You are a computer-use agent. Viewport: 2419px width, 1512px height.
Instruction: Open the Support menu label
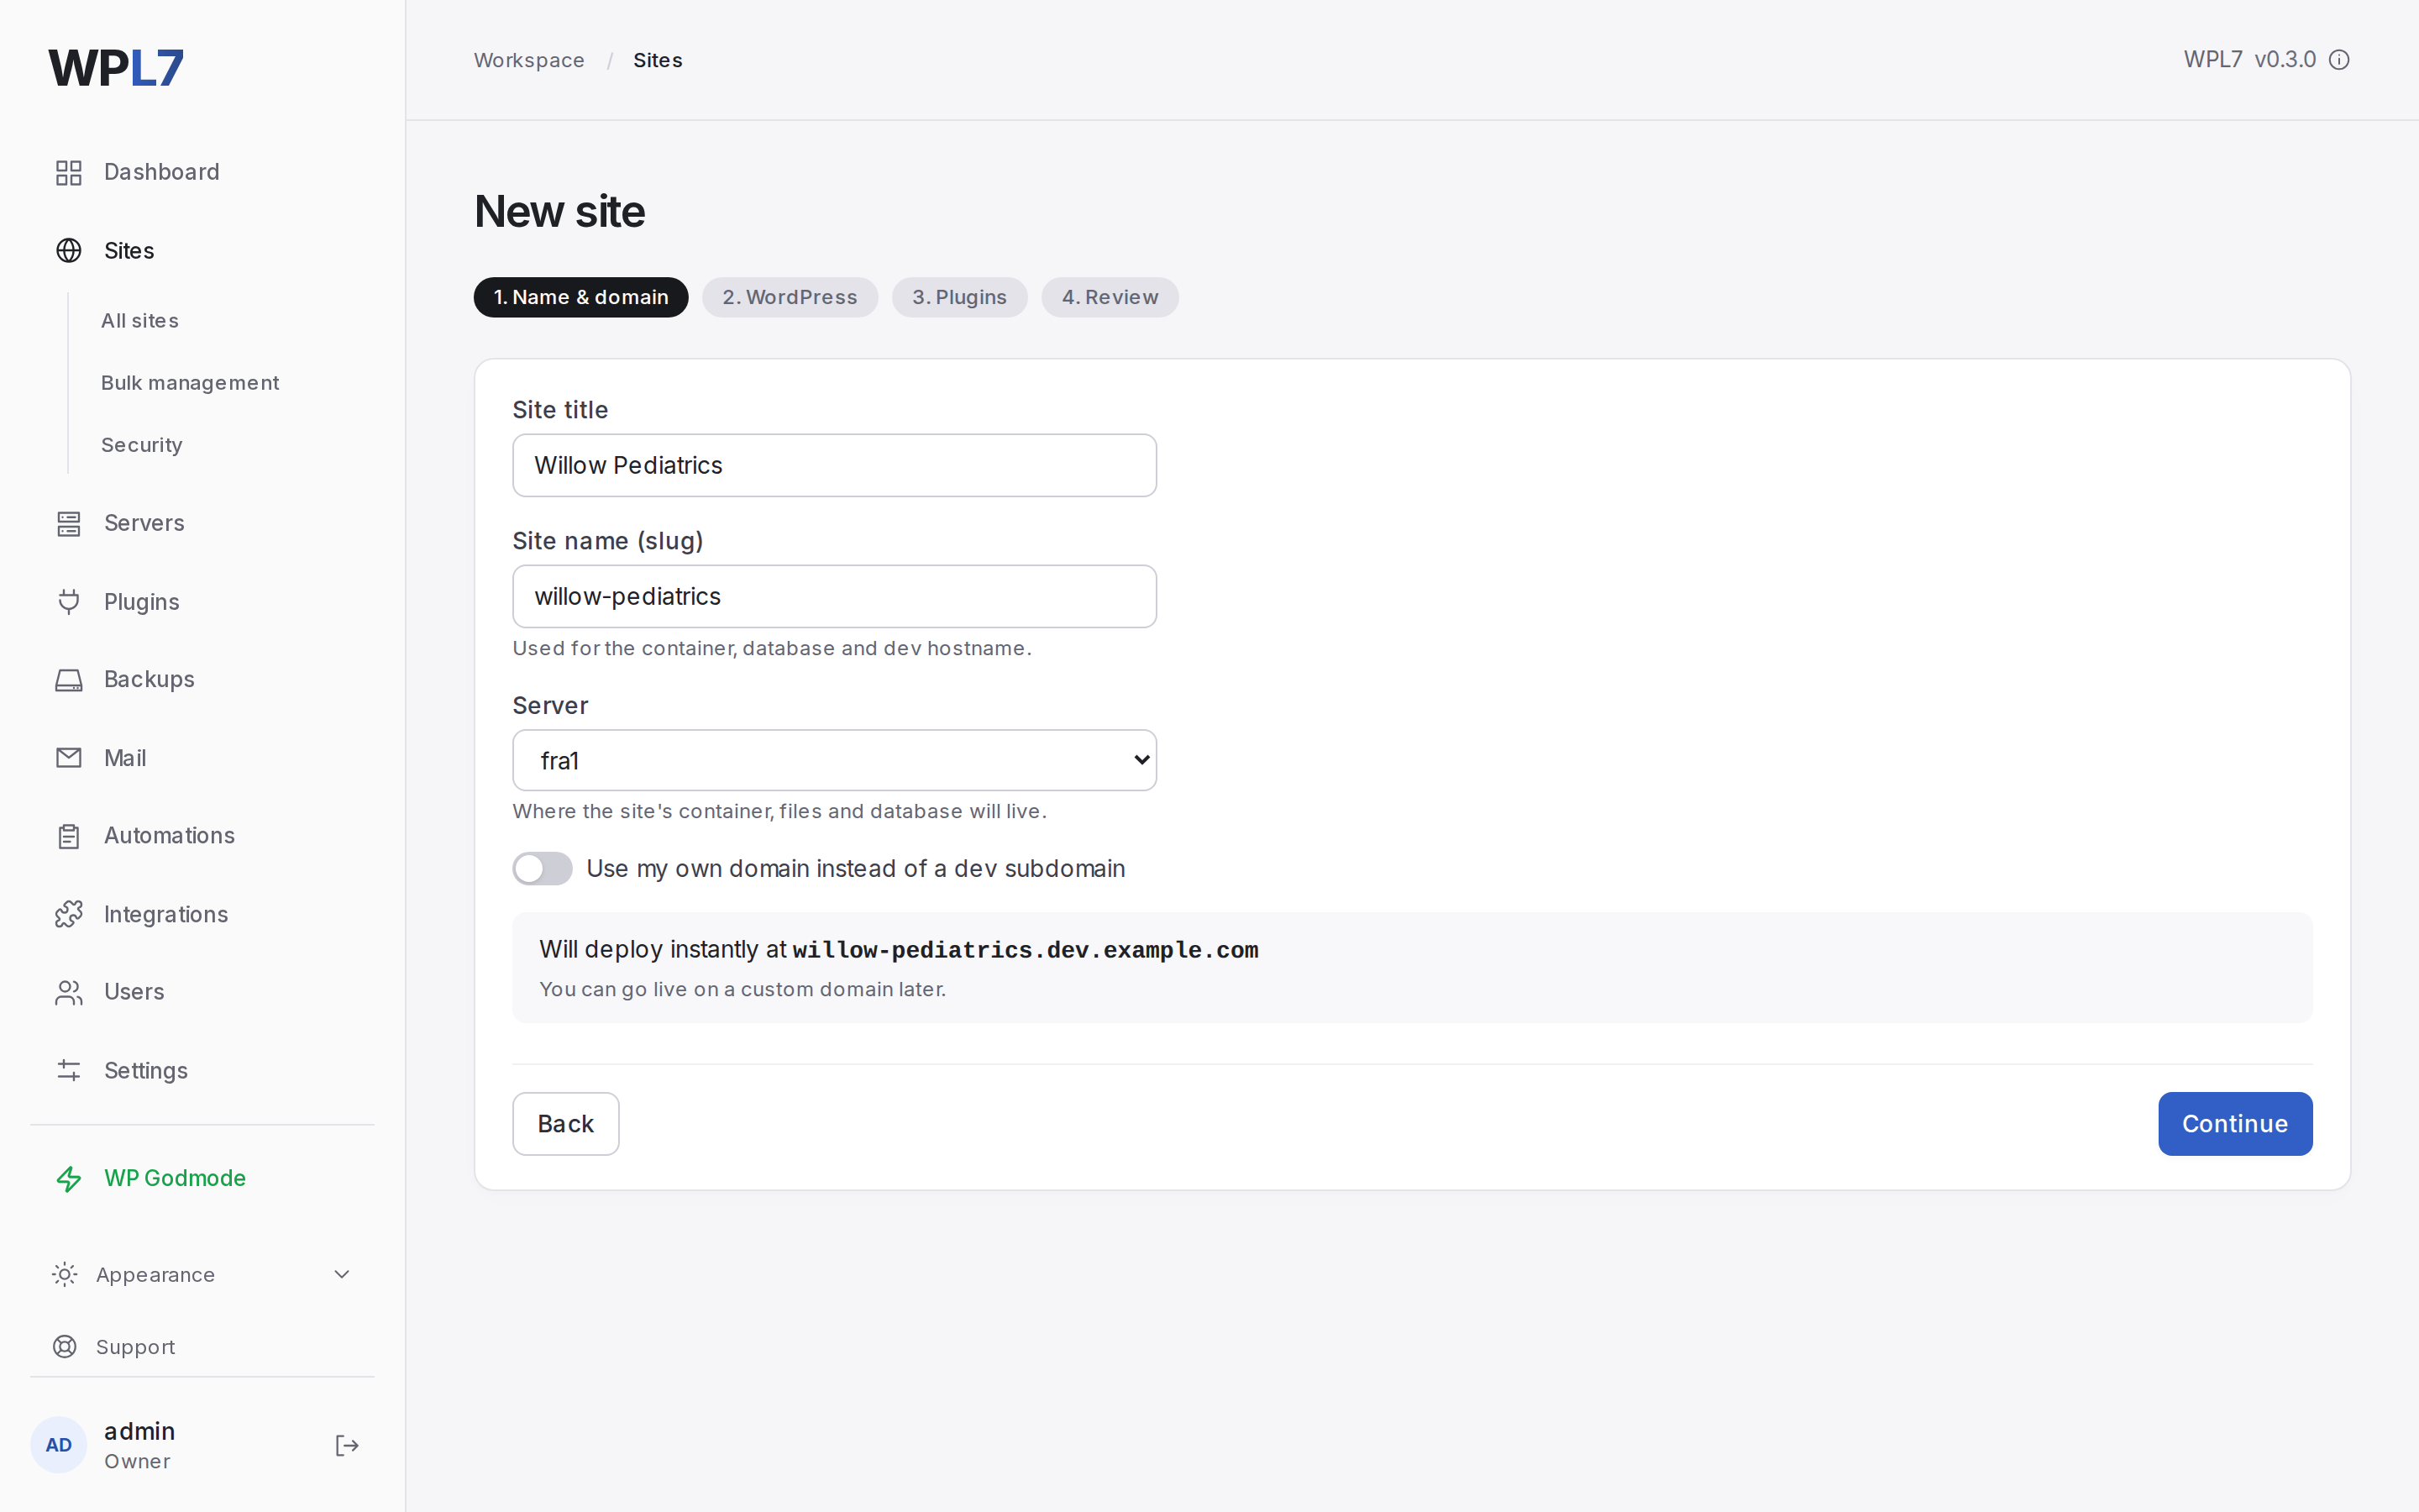coord(136,1347)
